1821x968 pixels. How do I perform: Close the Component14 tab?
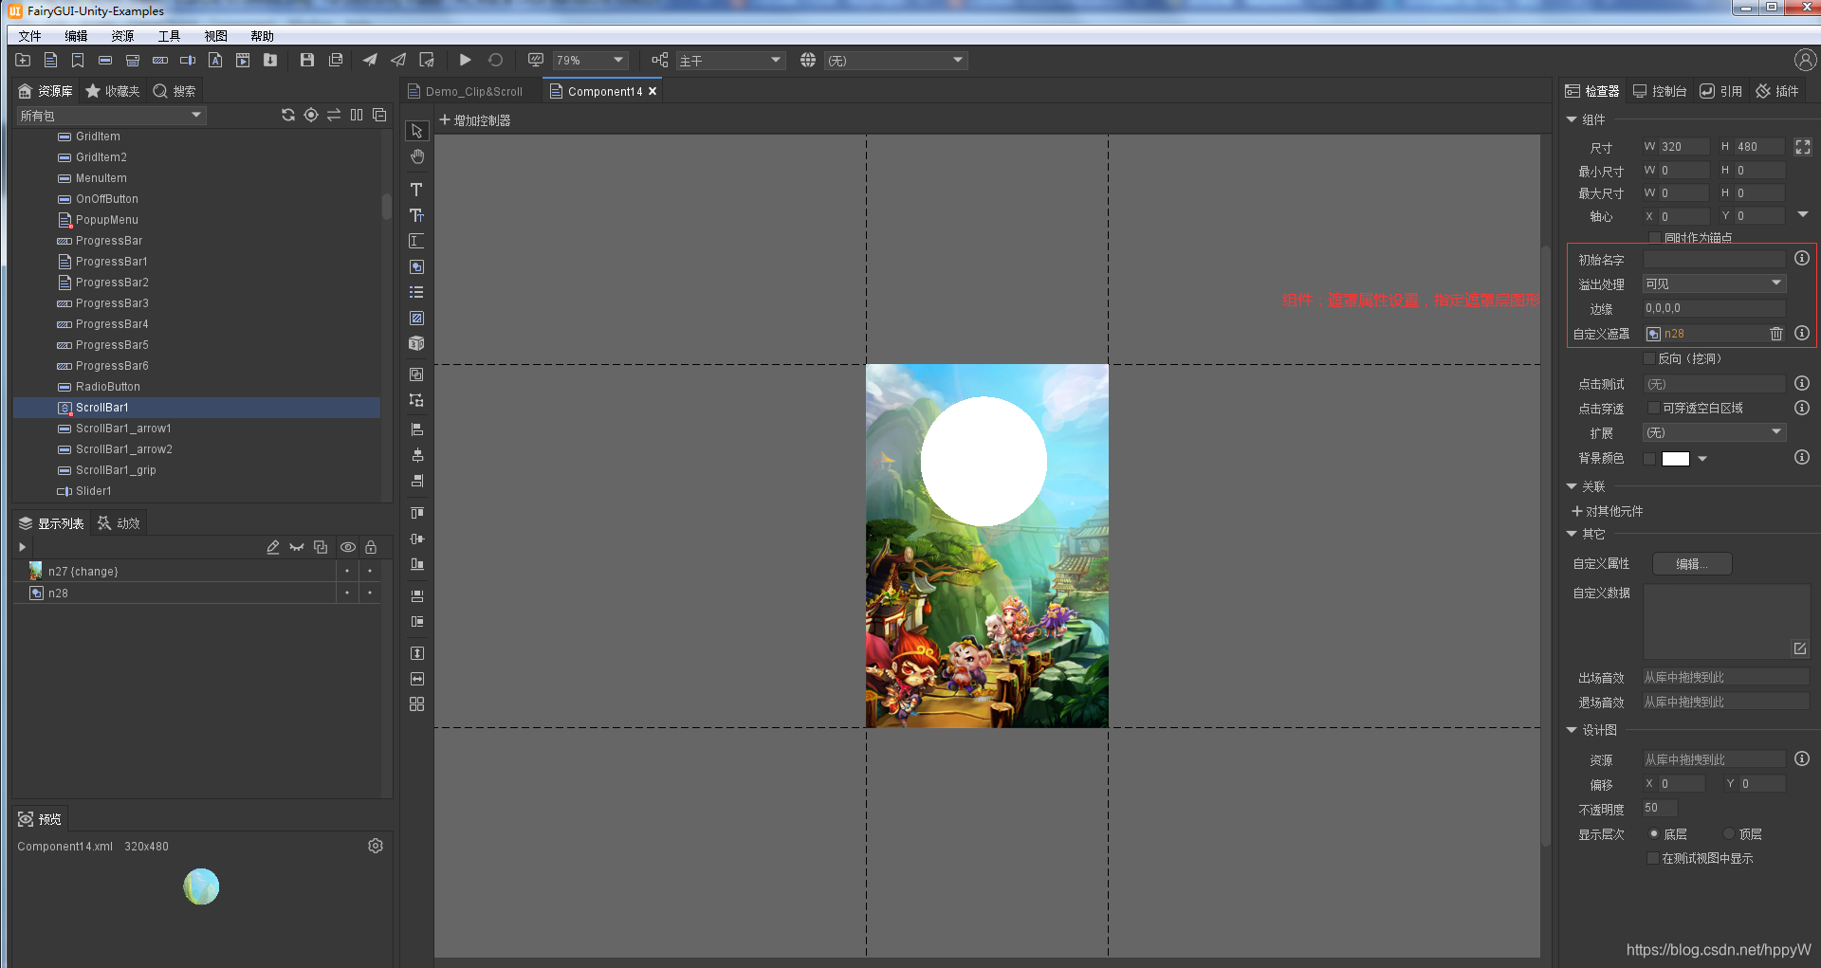coord(653,91)
